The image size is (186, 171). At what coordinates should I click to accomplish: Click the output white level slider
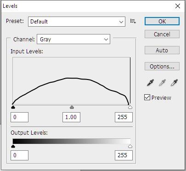coord(130,146)
